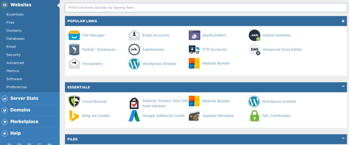Open the MySQL Databases dolphin icon
This screenshot has height=145, width=349.
(74, 50)
